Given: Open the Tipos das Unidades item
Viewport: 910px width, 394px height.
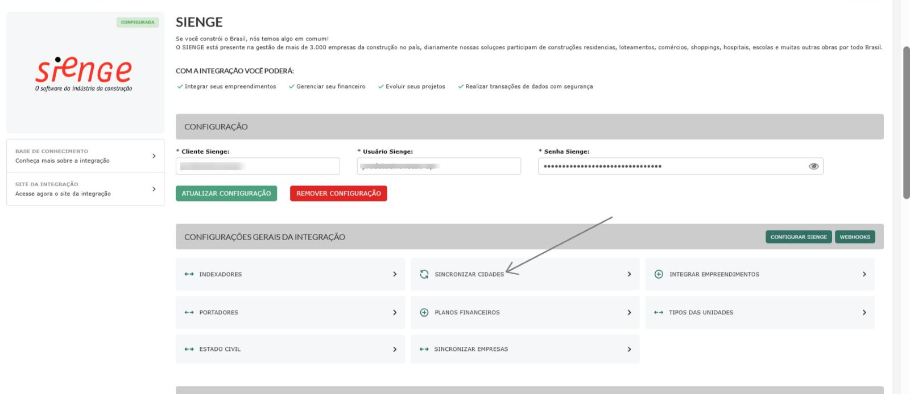Looking at the screenshot, I should 760,312.
